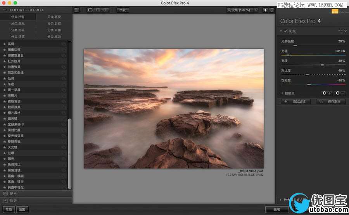Click the 光的强度 slider handle
The image size is (349, 215).
(x=295, y=46)
